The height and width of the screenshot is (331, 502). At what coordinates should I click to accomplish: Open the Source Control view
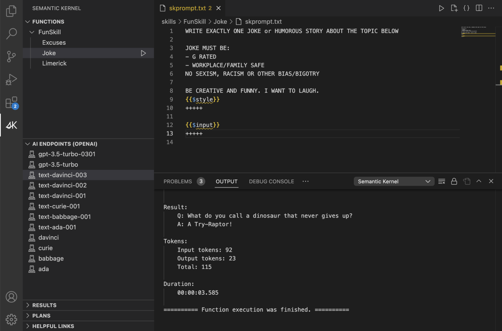pyautogui.click(x=11, y=56)
